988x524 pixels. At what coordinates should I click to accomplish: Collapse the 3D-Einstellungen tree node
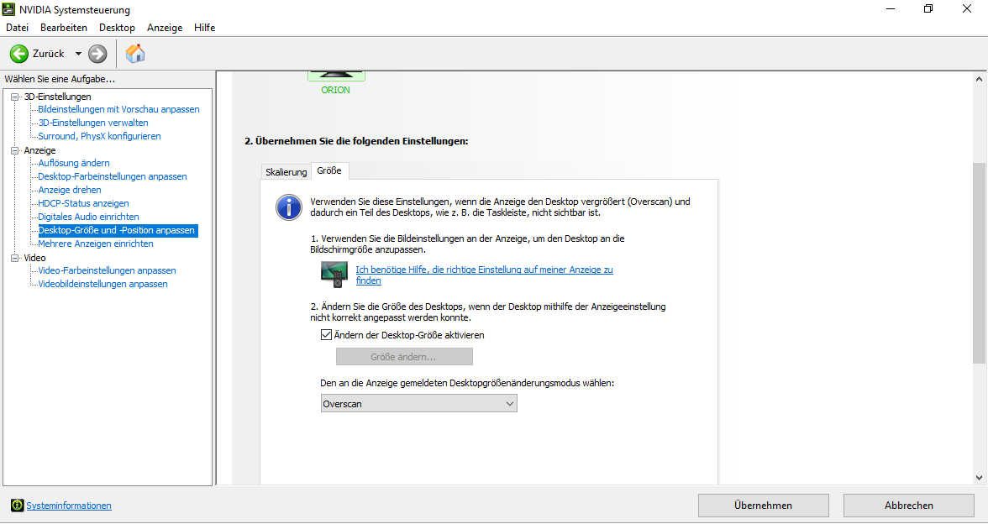click(15, 97)
